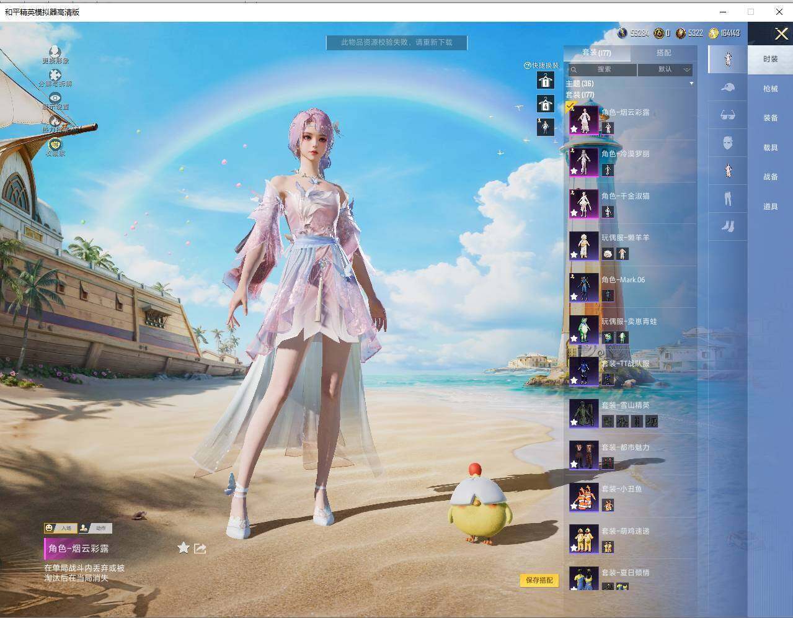
Task: Select quick-change hanger preset 4
Action: tap(545, 104)
